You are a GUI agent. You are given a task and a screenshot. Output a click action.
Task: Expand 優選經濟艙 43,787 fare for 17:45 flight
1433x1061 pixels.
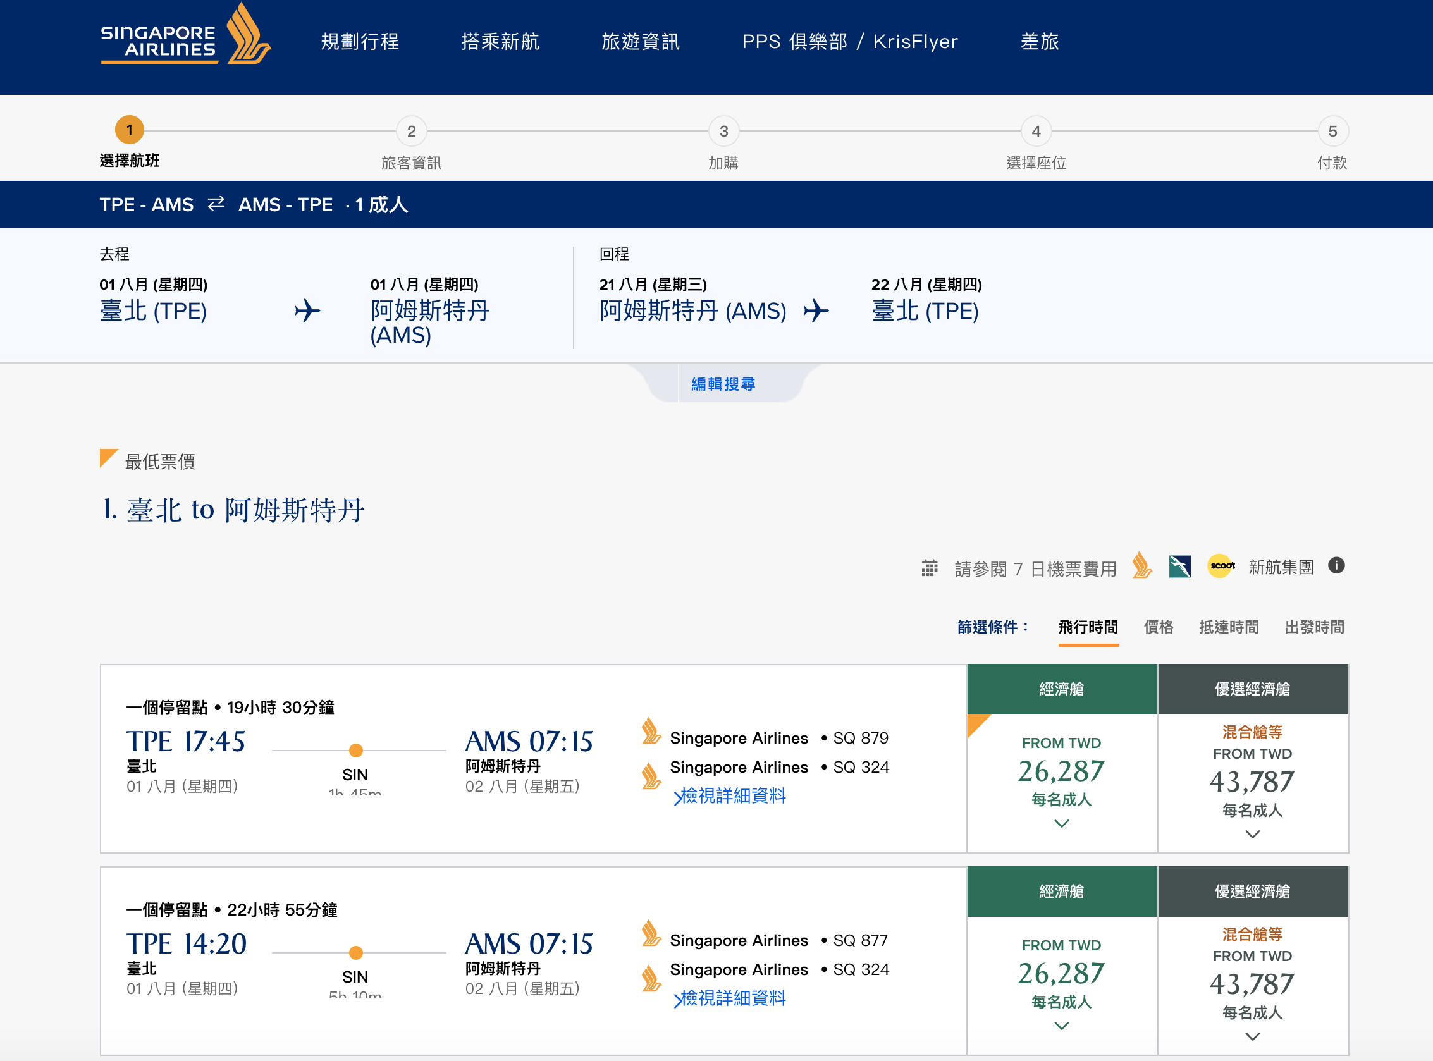point(1253,835)
